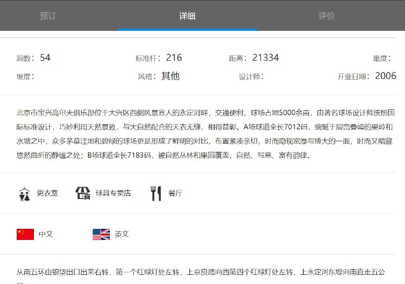The height and width of the screenshot is (284, 405).
Task: Switch to the 预订 tab
Action: point(48,16)
